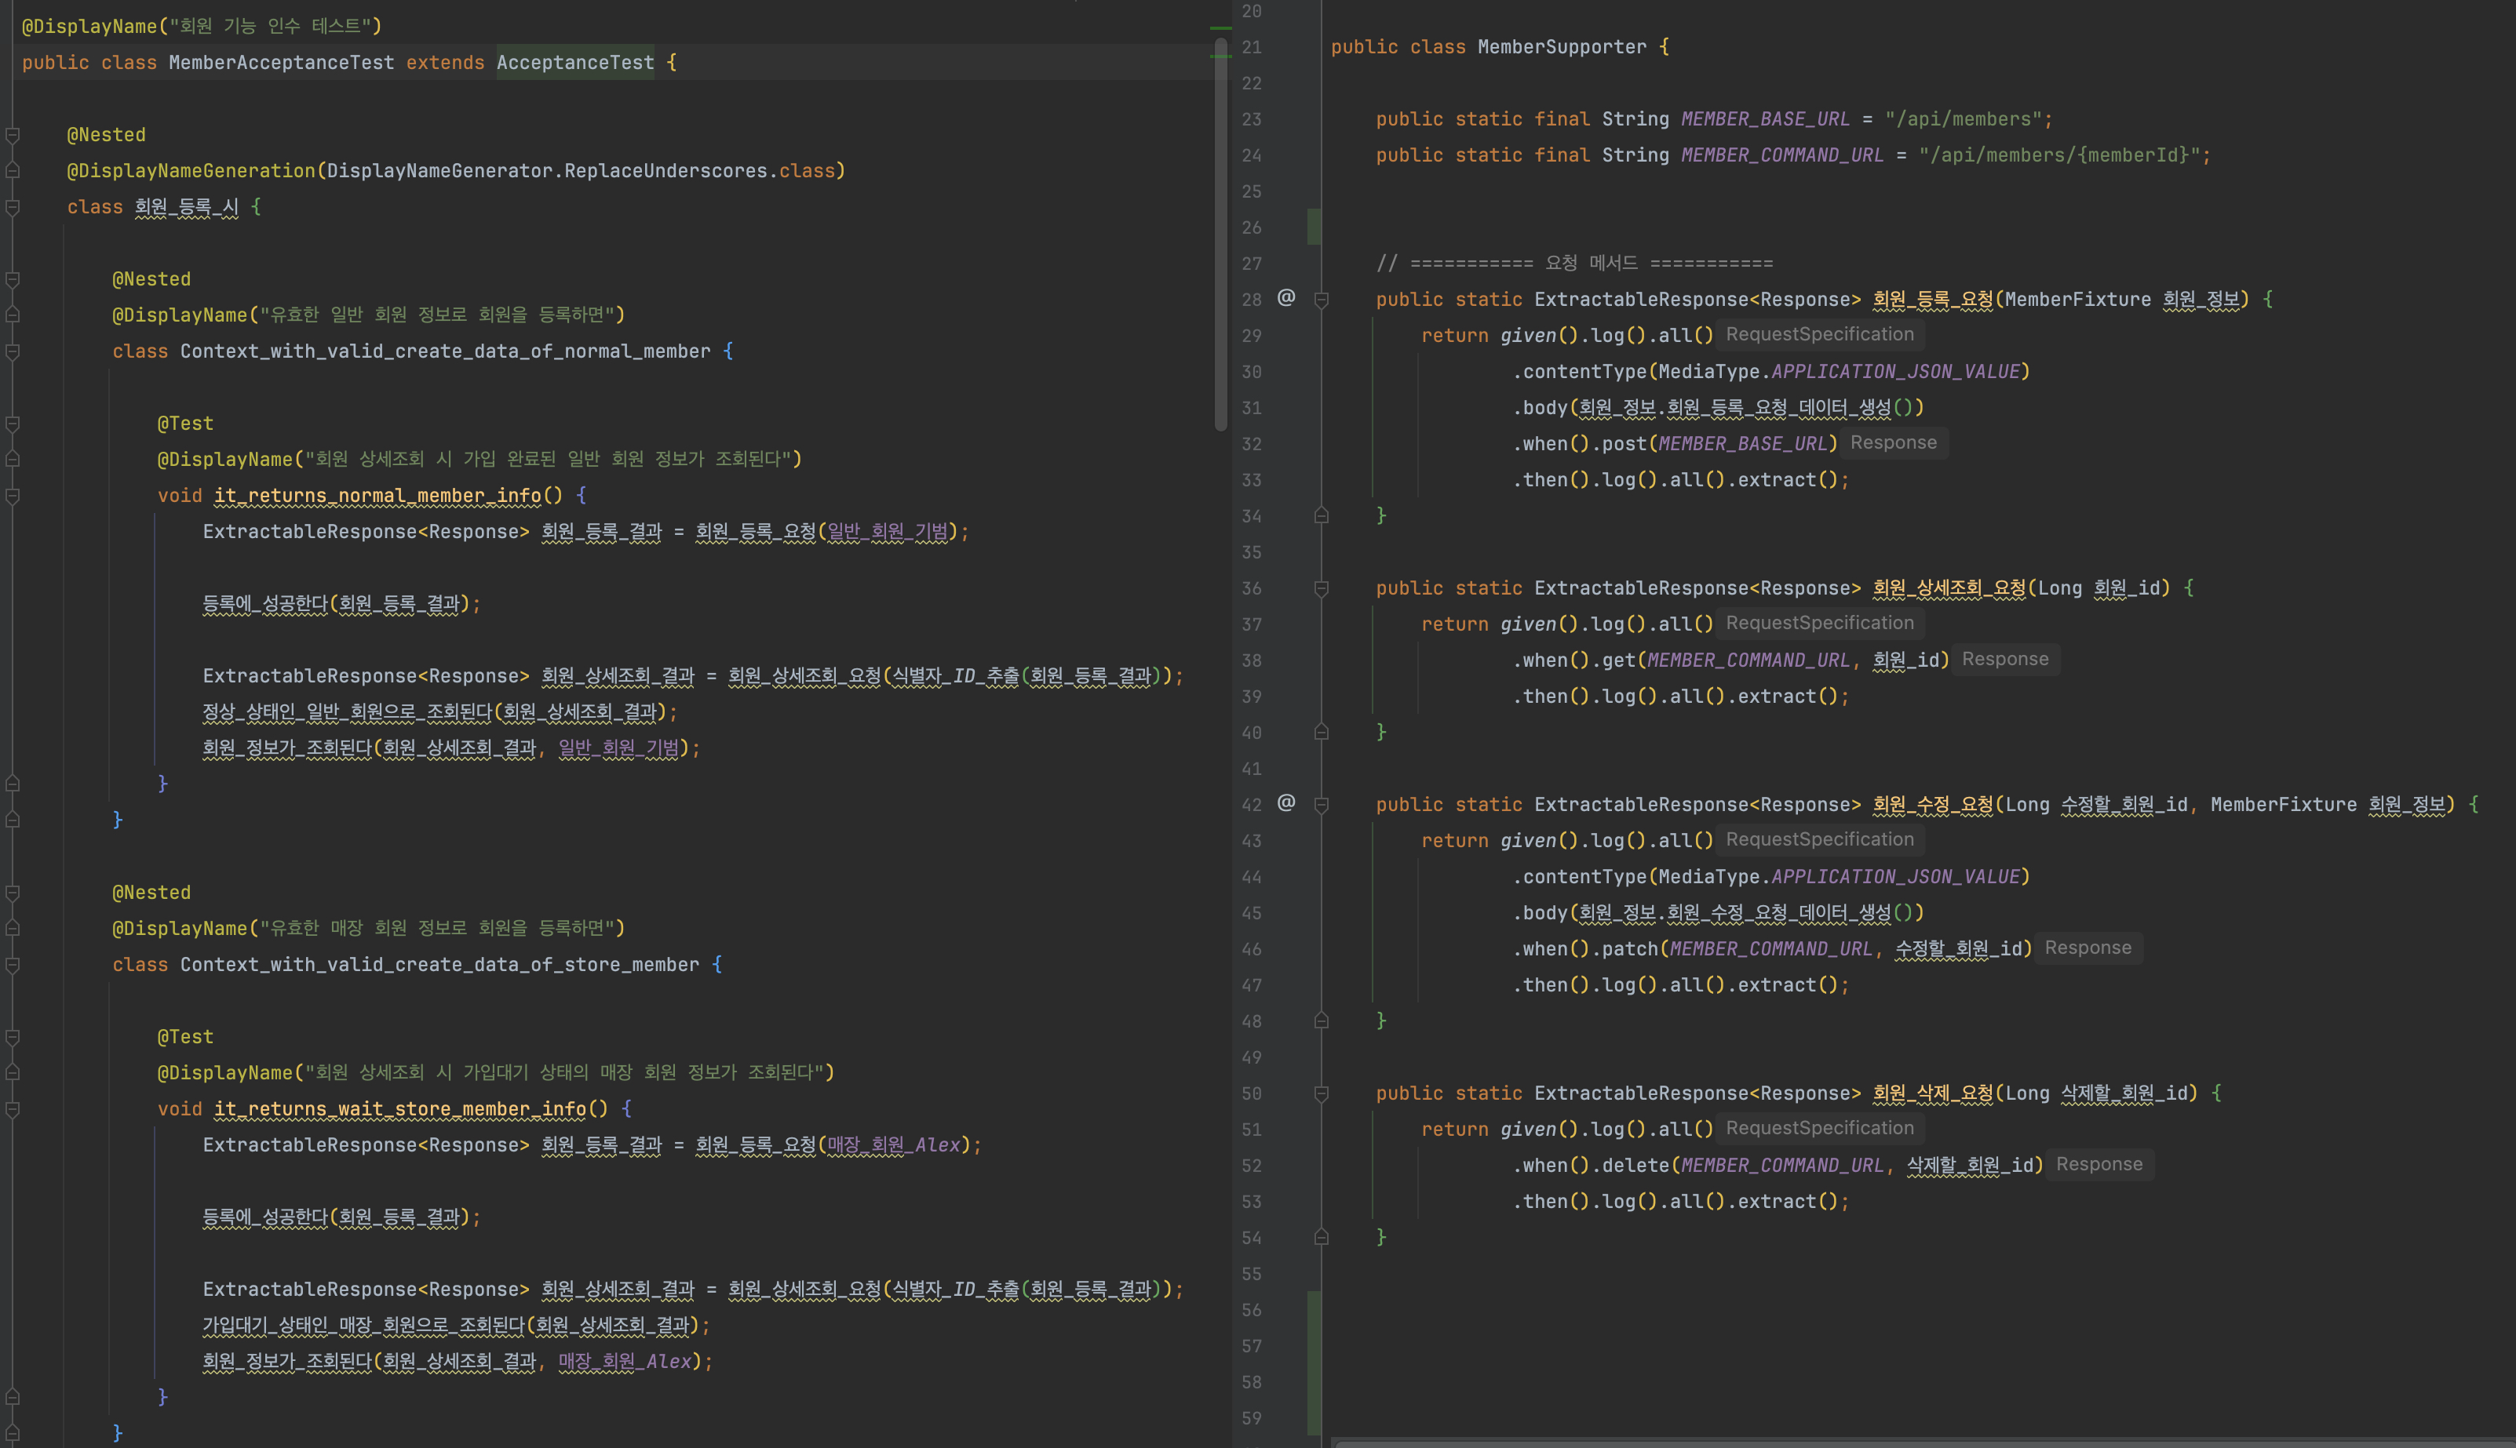This screenshot has width=2516, height=1448.
Task: Click the green change marker near line 57
Action: pyautogui.click(x=1315, y=1347)
